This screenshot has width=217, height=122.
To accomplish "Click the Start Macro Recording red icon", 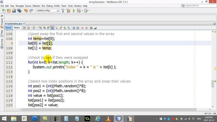I will 82,28.
